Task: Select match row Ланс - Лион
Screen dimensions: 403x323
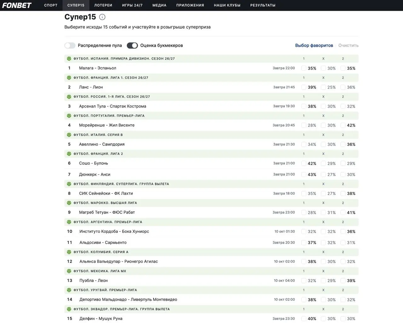Action: pos(211,87)
